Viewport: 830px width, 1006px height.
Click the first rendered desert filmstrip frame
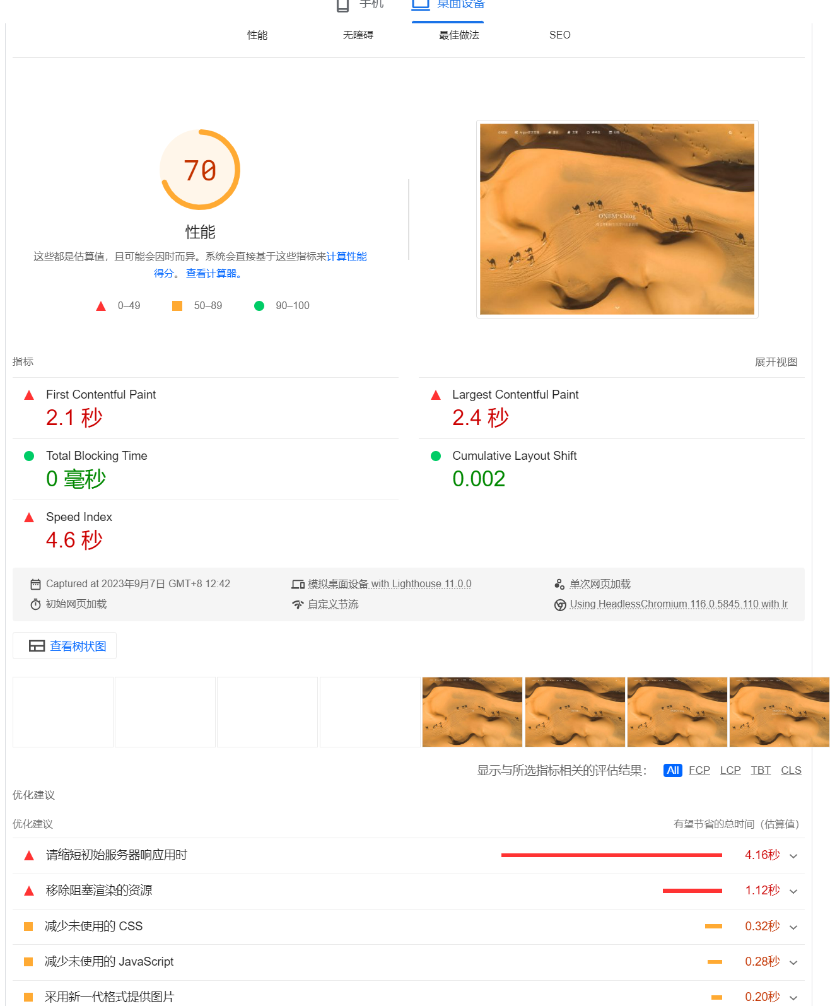click(x=472, y=712)
